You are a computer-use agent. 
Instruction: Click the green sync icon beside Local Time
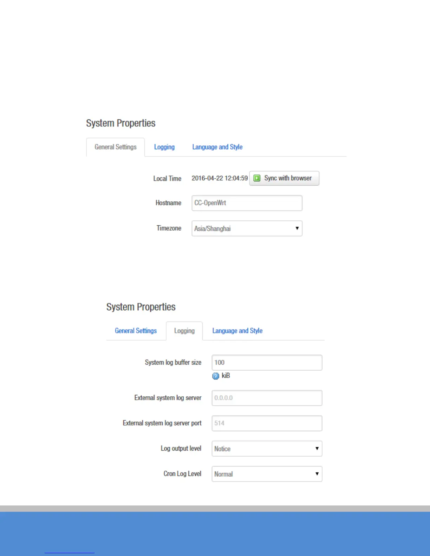point(257,178)
